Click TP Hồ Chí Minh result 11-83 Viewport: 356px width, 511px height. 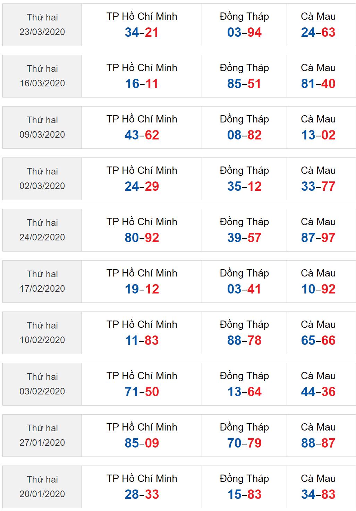click(142, 340)
